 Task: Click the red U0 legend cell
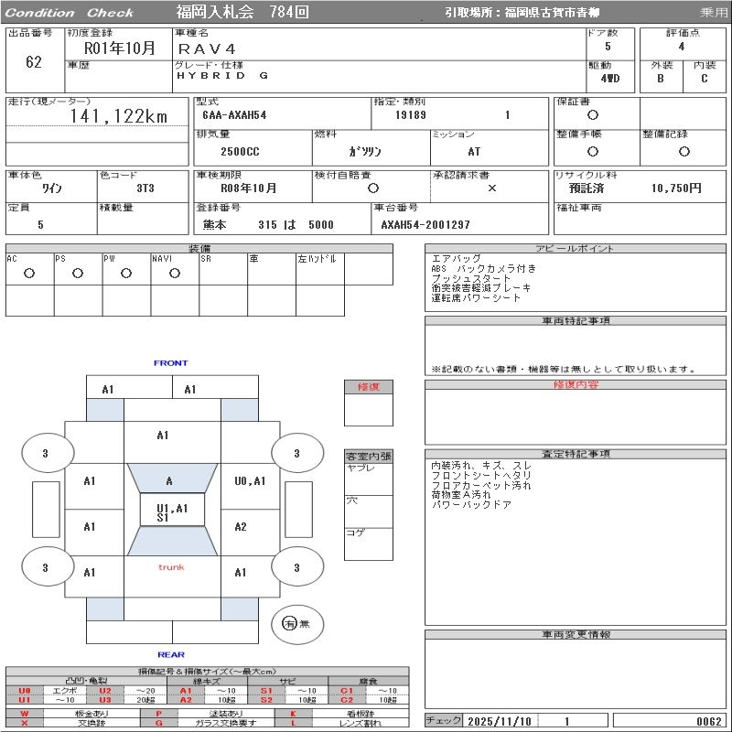point(25,691)
